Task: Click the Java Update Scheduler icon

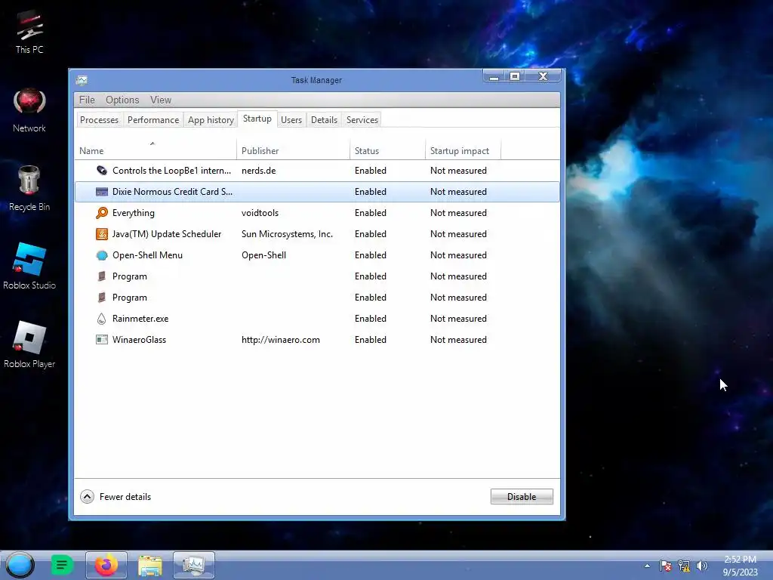Action: pos(102,234)
